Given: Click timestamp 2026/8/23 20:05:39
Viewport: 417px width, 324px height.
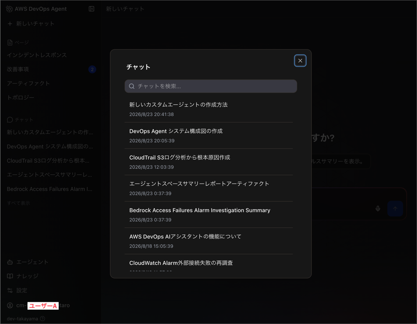Looking at the screenshot, I should [152, 141].
